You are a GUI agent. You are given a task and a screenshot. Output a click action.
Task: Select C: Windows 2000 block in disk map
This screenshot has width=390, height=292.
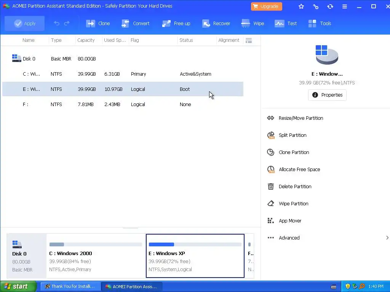(x=96, y=256)
